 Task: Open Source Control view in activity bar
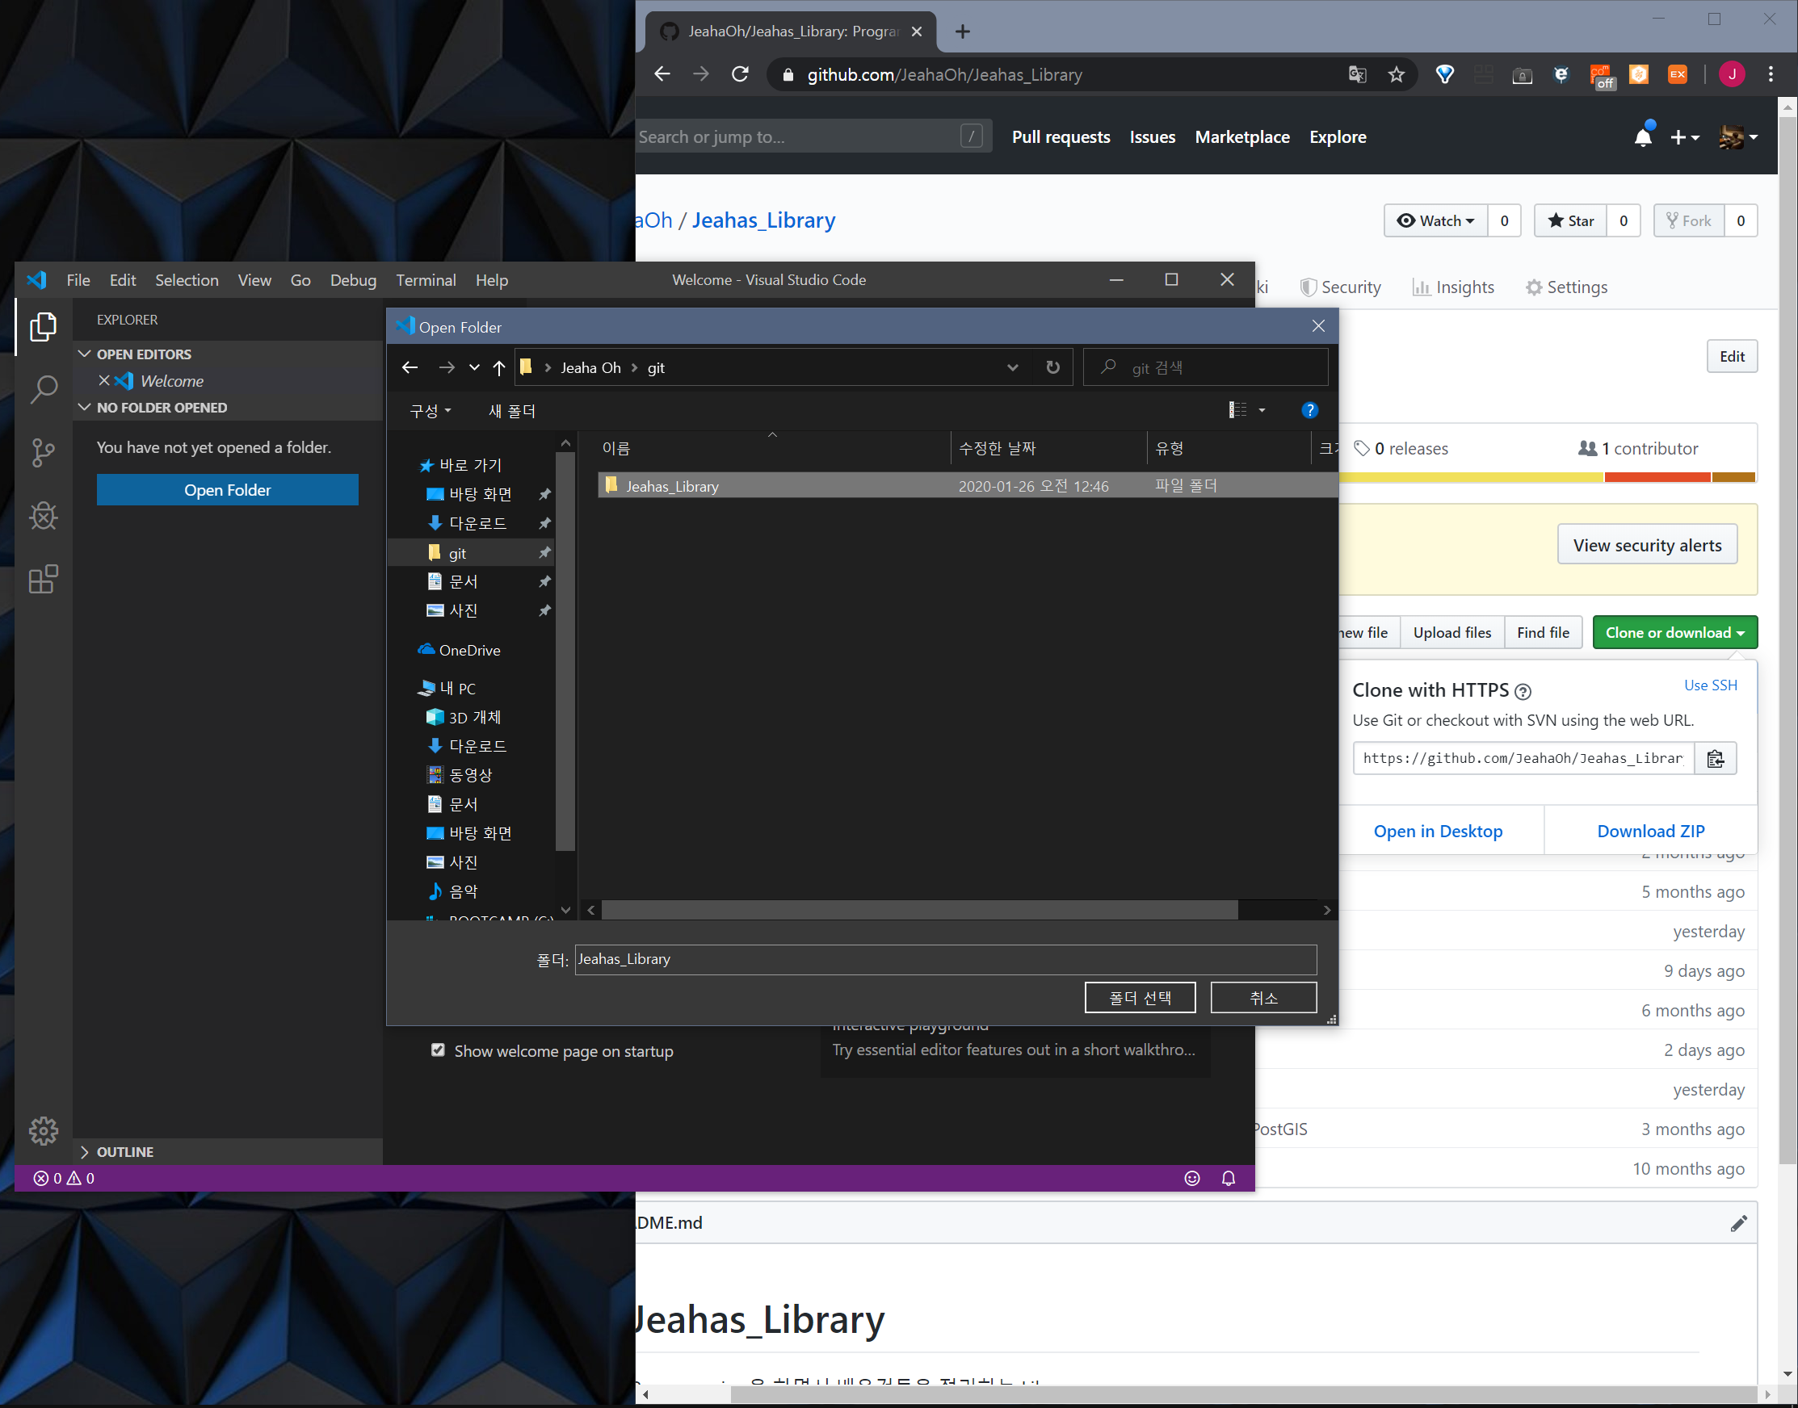tap(43, 452)
